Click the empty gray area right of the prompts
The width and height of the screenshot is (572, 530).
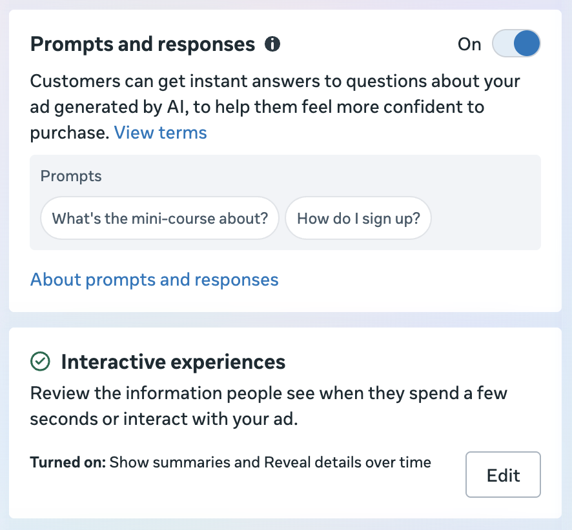(x=485, y=218)
